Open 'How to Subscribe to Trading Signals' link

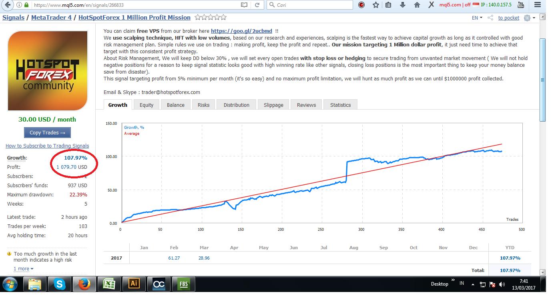coord(47,146)
